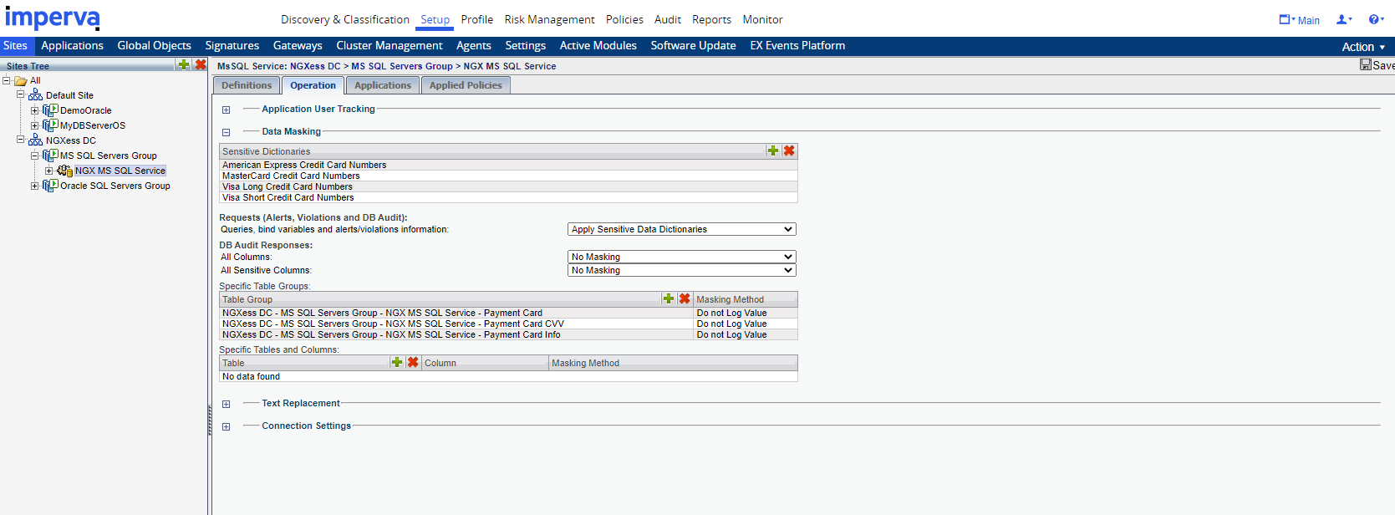Viewport: 1395px width, 515px height.
Task: Add a Table Group with green plus
Action: (x=669, y=298)
